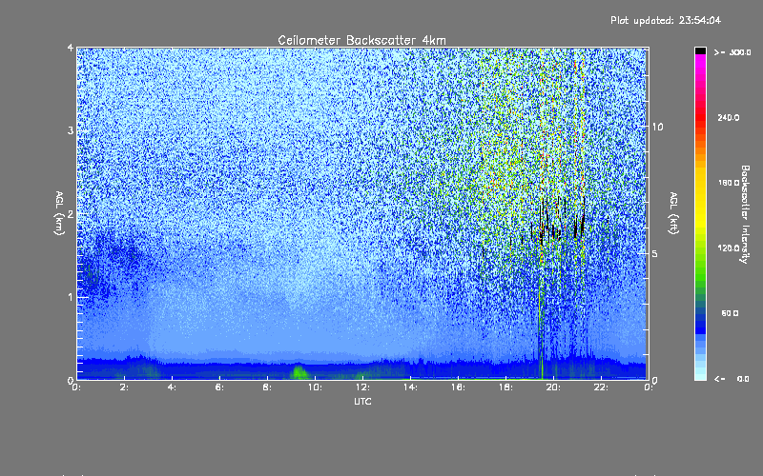763x476 pixels.
Task: Click the "AGL (kft)" axis label
Action: (673, 213)
